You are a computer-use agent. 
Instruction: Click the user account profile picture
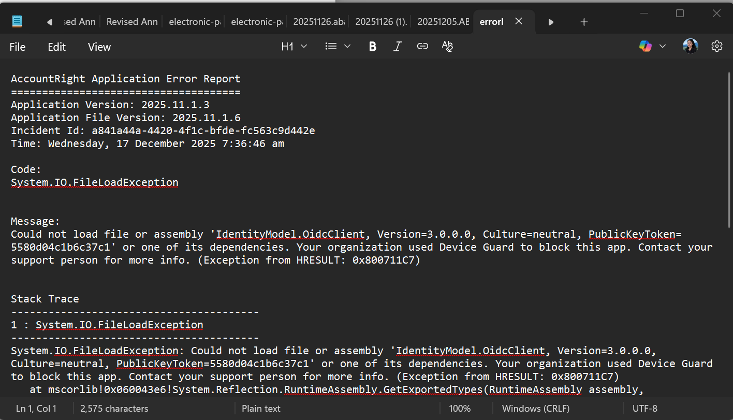tap(690, 47)
